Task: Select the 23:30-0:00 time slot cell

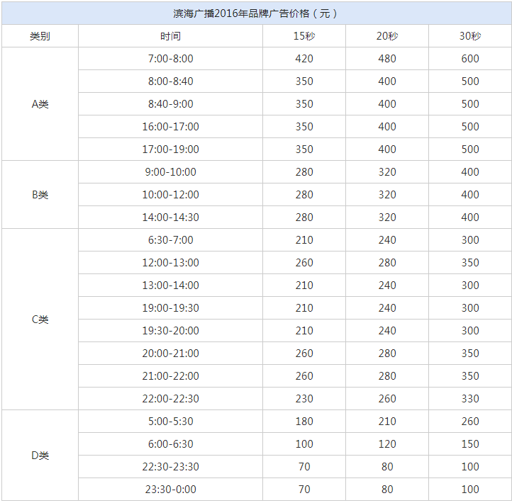Action: (170, 490)
